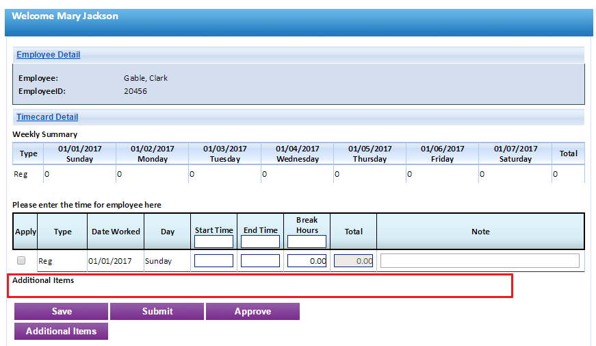Click the grayed Total field showing 0.00
Image resolution: width=596 pixels, height=346 pixels.
point(354,261)
